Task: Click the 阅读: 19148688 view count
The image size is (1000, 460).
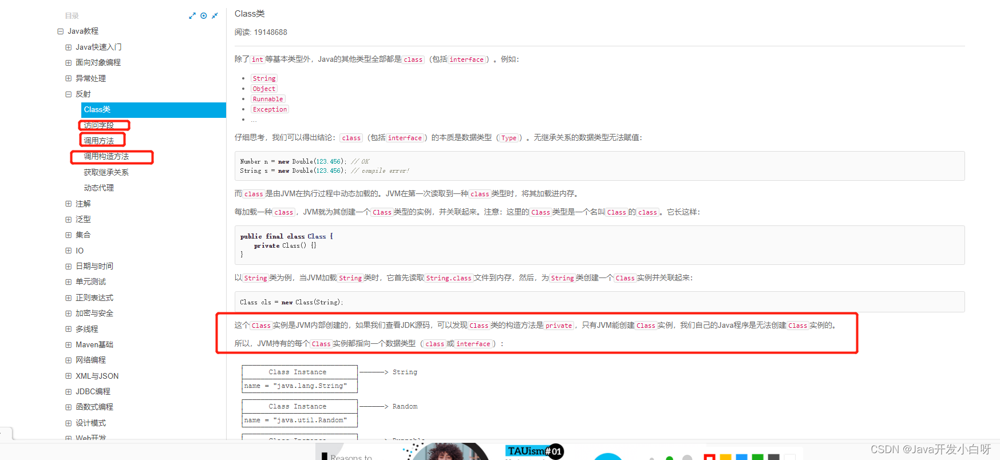Action: click(261, 33)
